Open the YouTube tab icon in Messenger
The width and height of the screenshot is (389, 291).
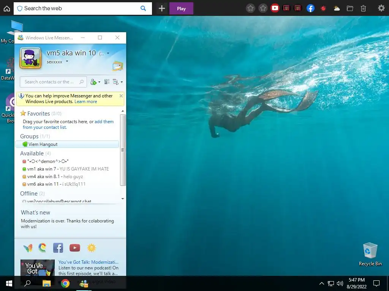pyautogui.click(x=75, y=248)
